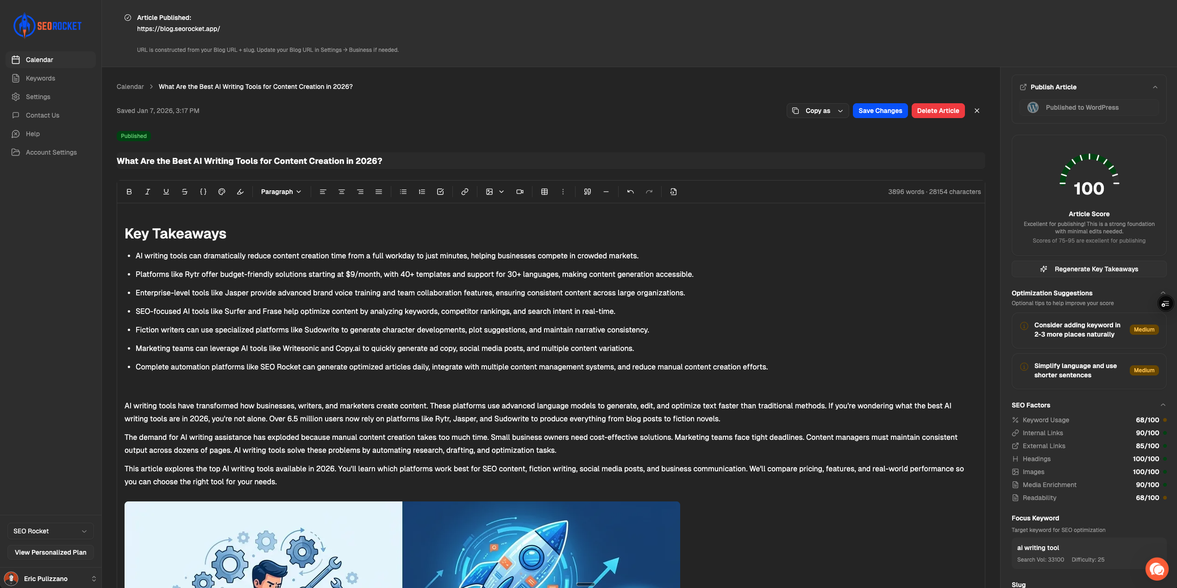Screen dimensions: 1177x588
Task: Toggle task list checkbox formatting
Action: click(440, 192)
